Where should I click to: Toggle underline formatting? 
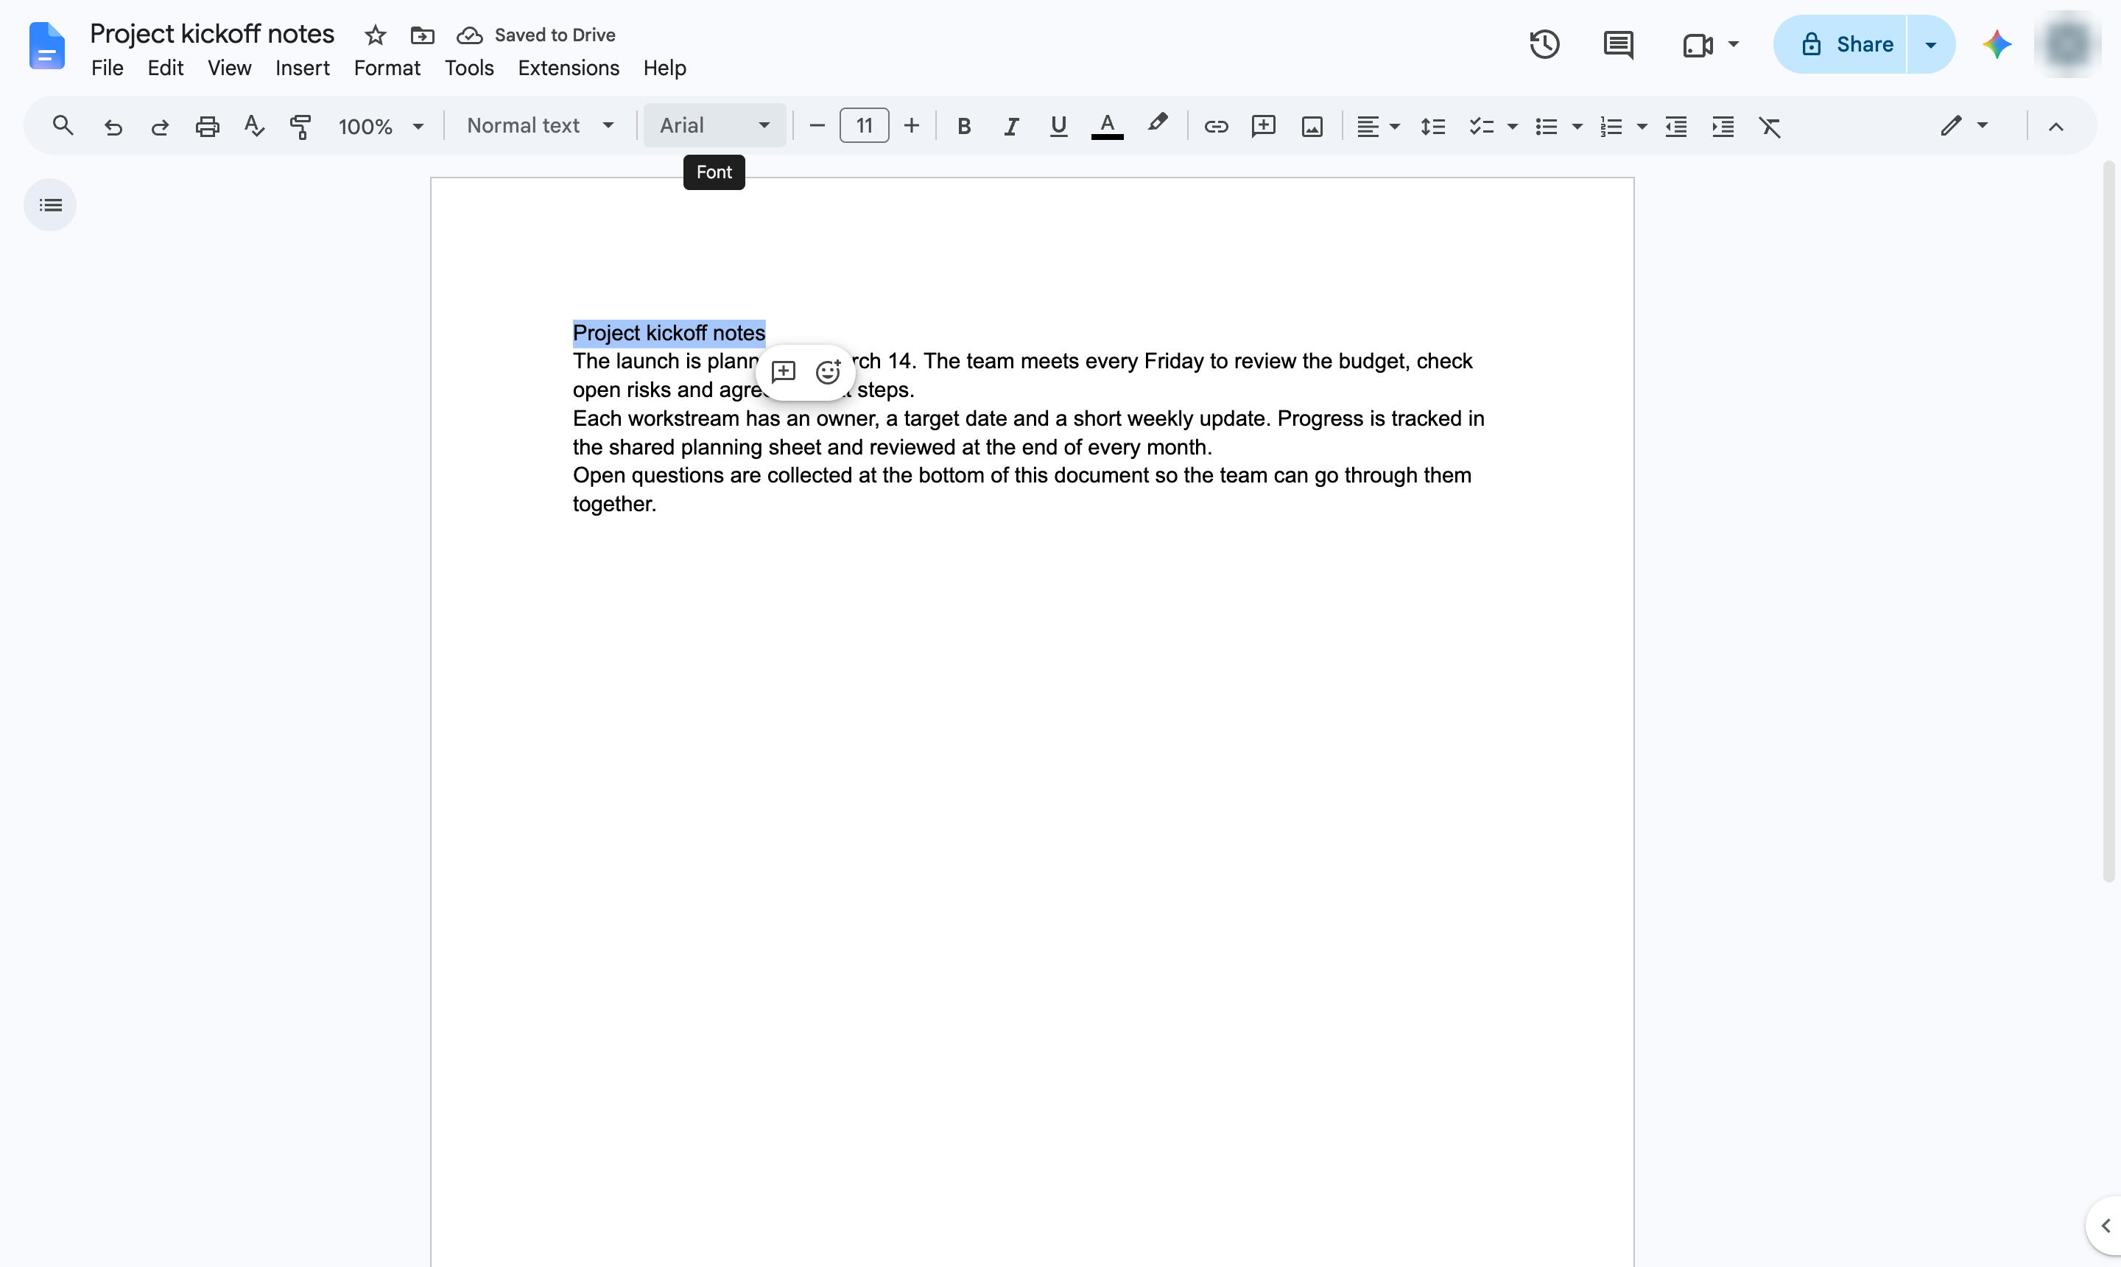point(1058,127)
